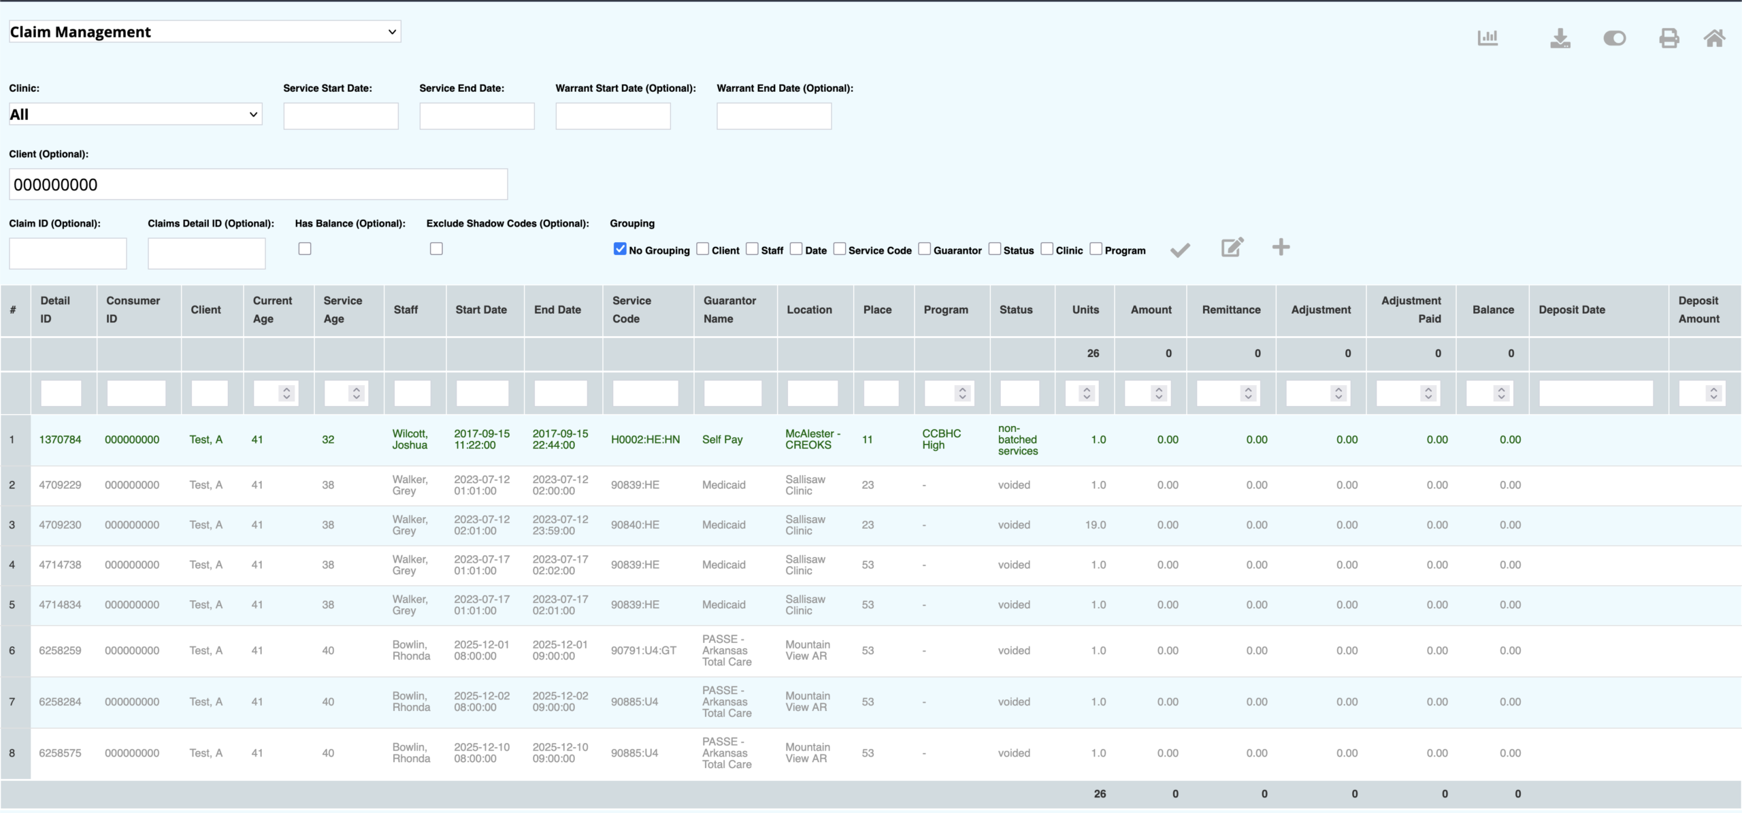Screen dimensions: 1742x813
Task: Click the 19.0 units cell
Action: pos(1096,525)
